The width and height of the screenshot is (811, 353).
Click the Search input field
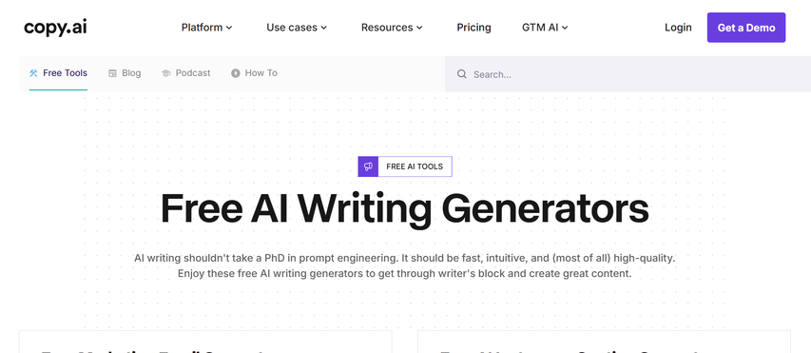point(628,74)
